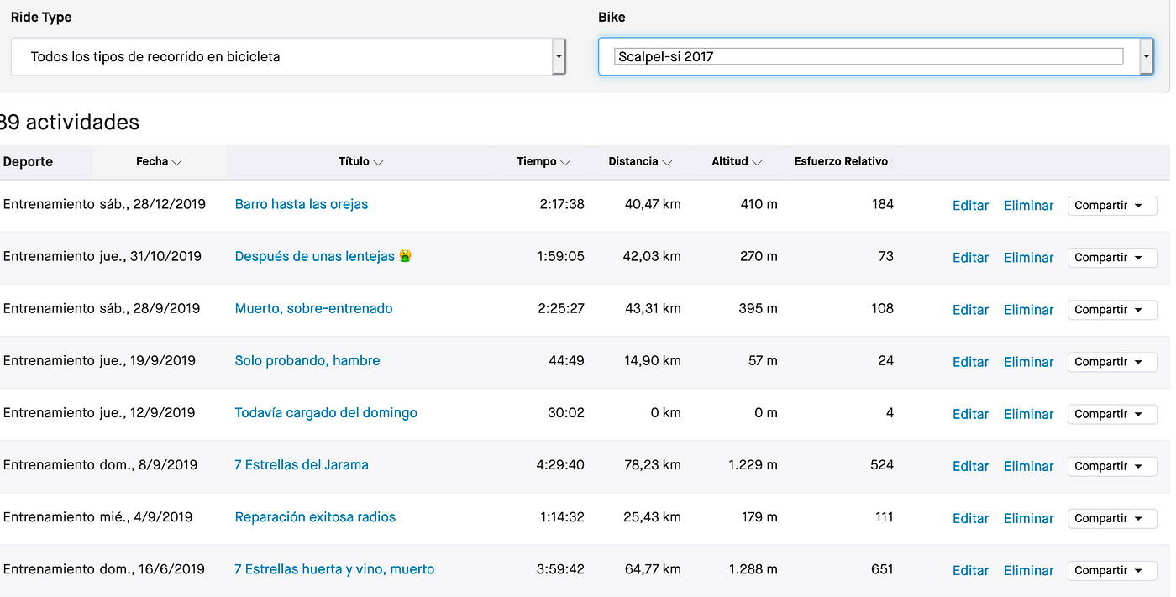1176x597 pixels.
Task: Click the relative effort value 184
Action: (882, 204)
